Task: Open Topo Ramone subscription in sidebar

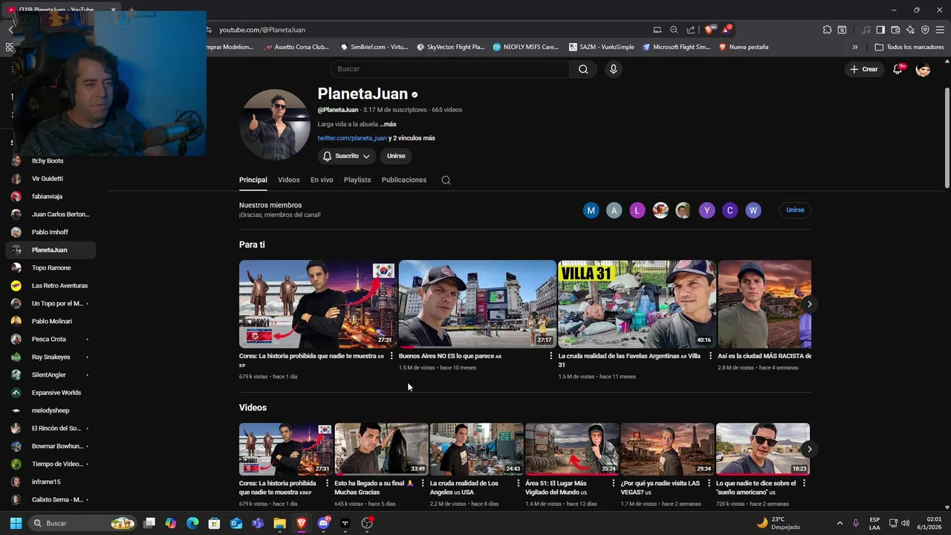Action: pyautogui.click(x=51, y=267)
